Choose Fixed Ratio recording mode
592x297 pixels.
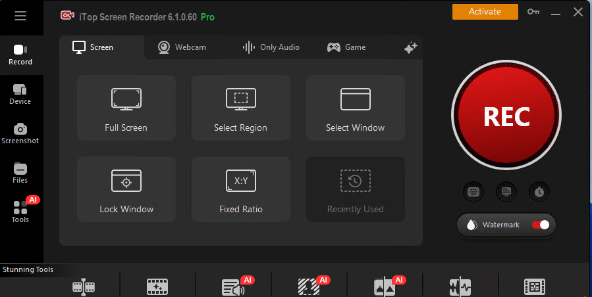pyautogui.click(x=240, y=189)
